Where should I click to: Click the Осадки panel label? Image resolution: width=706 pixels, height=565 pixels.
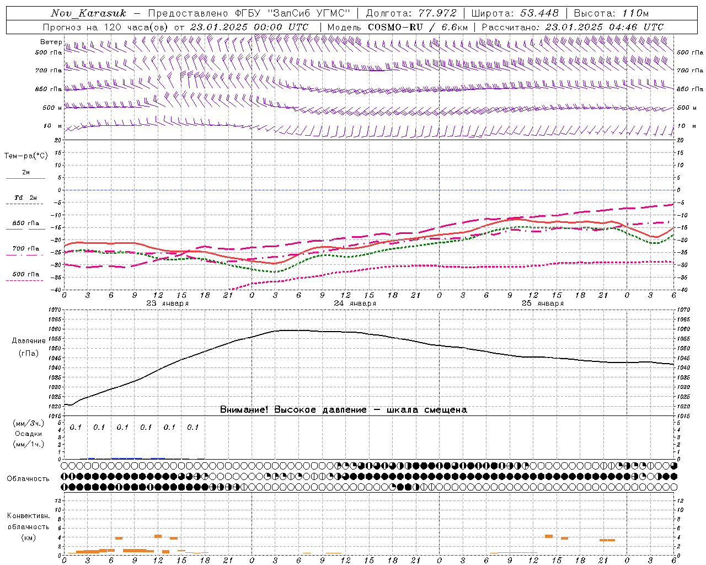(28, 434)
